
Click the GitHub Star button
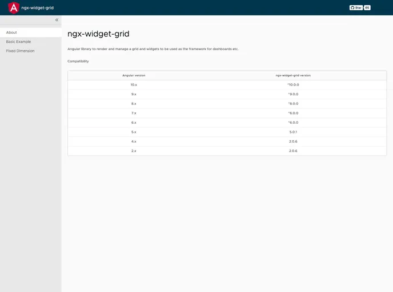click(x=356, y=8)
